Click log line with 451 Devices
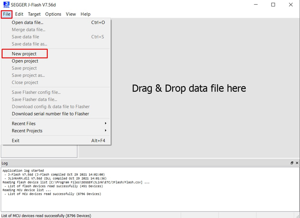This screenshot has height=218, width=300. coord(54,186)
